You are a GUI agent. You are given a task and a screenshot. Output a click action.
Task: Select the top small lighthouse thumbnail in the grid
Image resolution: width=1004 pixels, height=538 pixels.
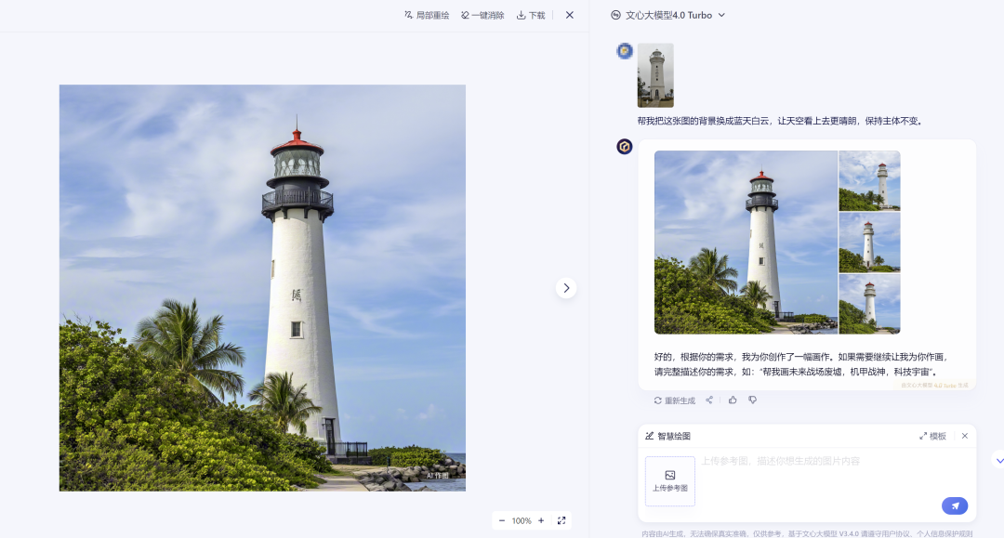click(869, 181)
